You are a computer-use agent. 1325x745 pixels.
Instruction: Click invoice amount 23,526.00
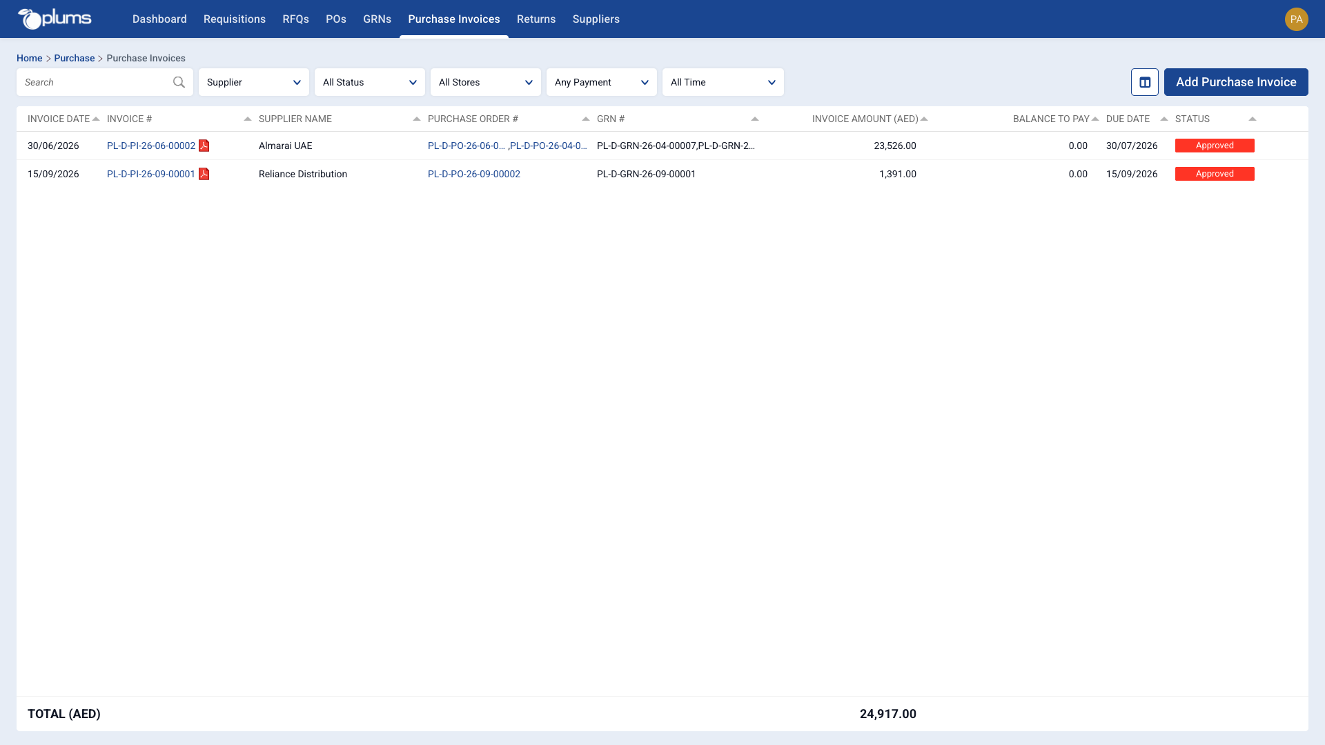895,146
